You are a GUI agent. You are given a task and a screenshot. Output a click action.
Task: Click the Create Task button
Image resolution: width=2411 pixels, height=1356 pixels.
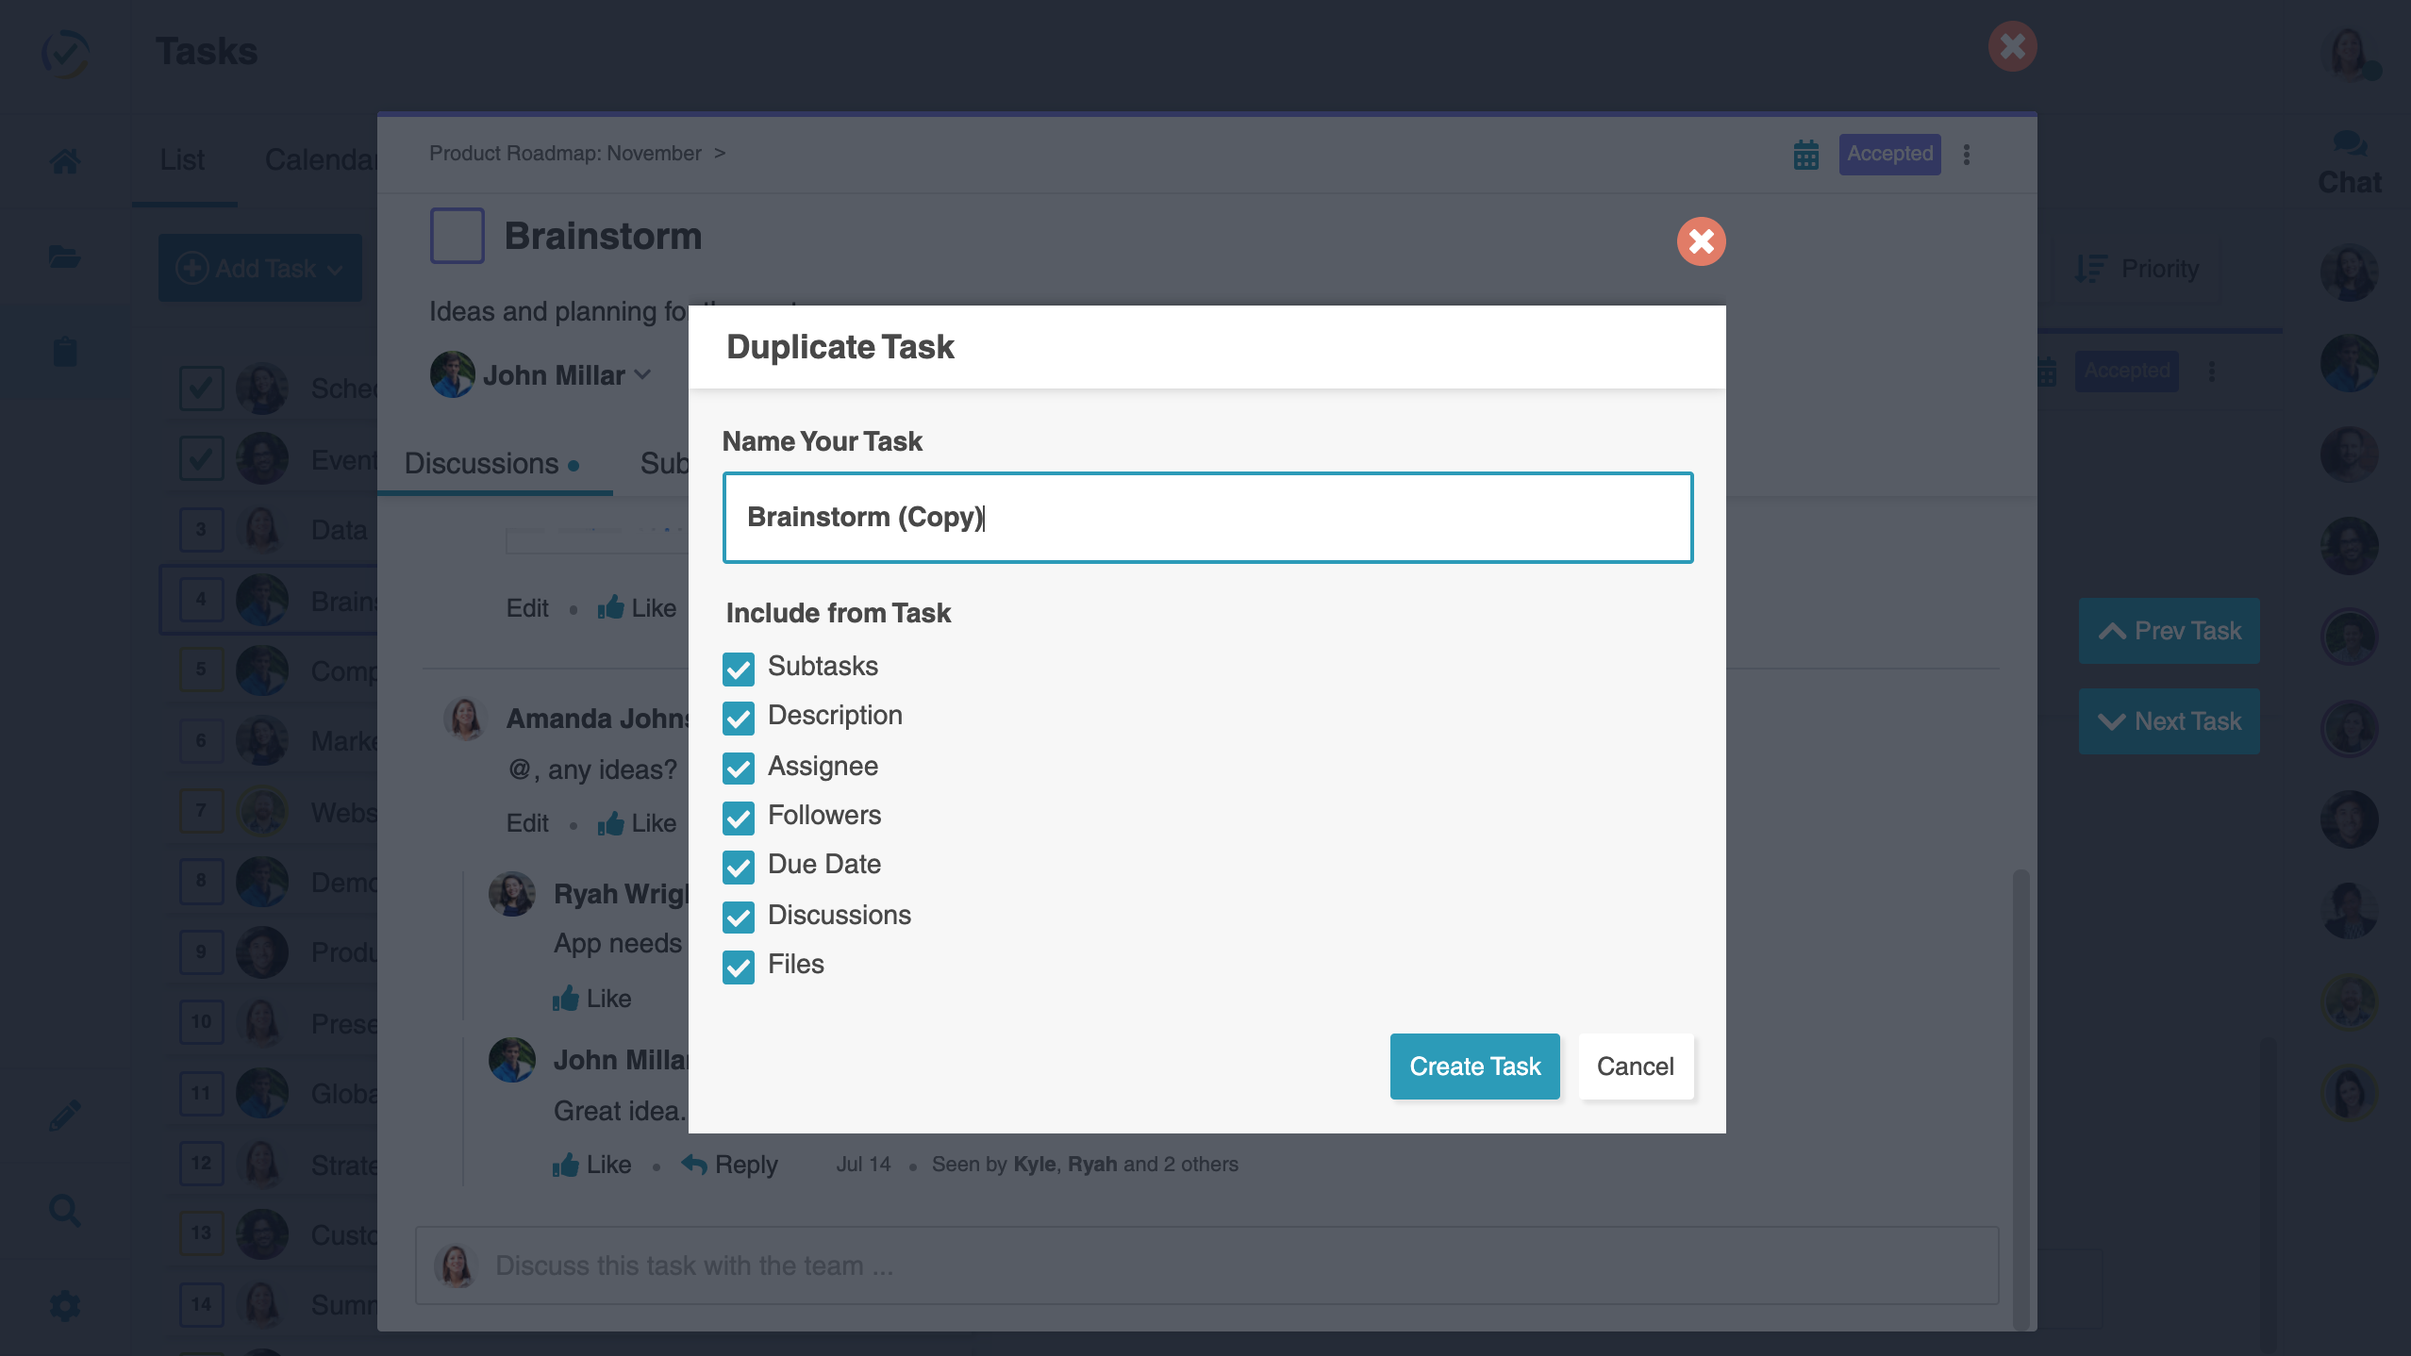(x=1473, y=1066)
